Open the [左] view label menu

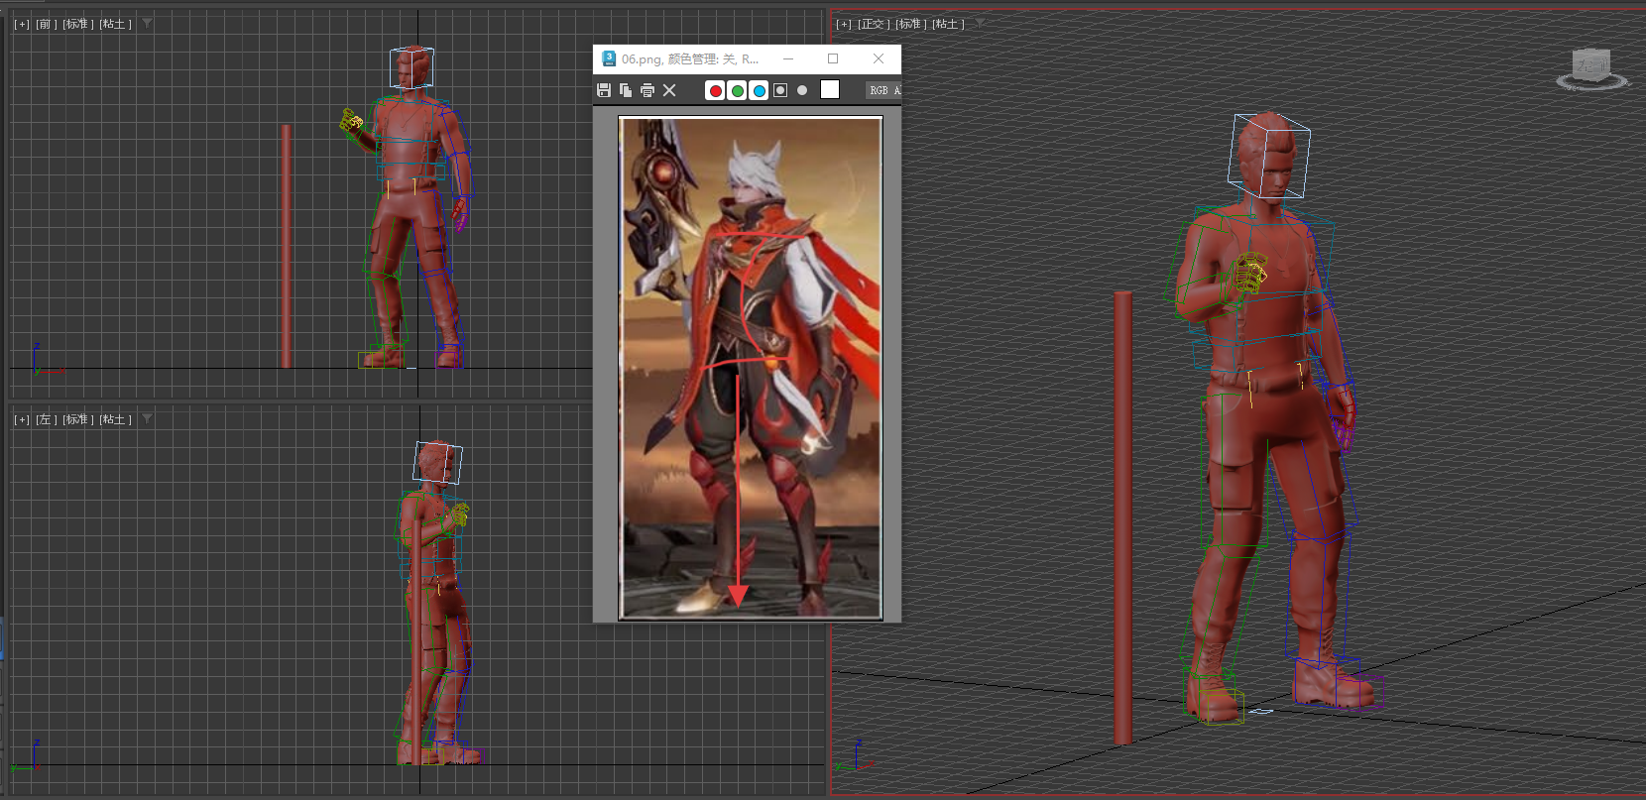click(46, 420)
